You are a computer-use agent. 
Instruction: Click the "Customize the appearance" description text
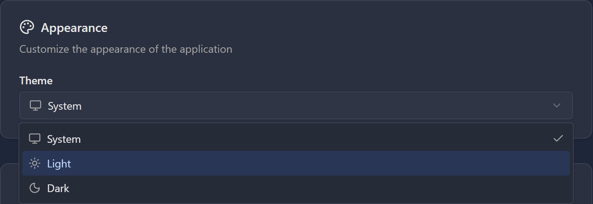(126, 49)
